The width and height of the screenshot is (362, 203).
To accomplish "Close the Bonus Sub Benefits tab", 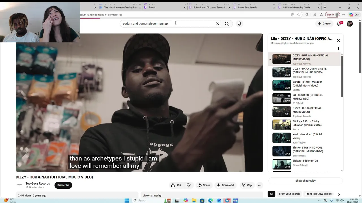I will [274, 8].
